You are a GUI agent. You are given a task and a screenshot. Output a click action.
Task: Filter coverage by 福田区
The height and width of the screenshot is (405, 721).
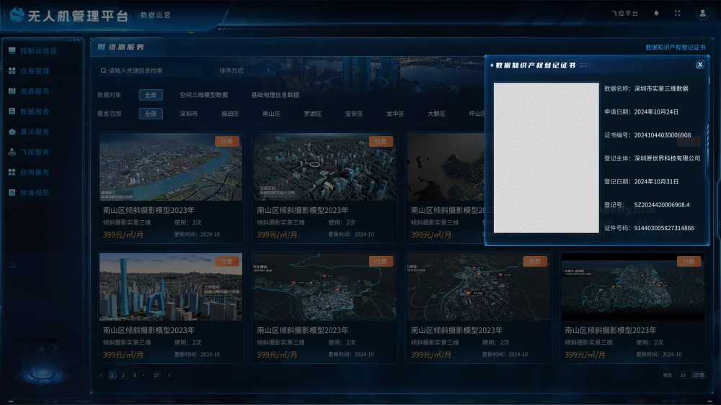pyautogui.click(x=230, y=114)
